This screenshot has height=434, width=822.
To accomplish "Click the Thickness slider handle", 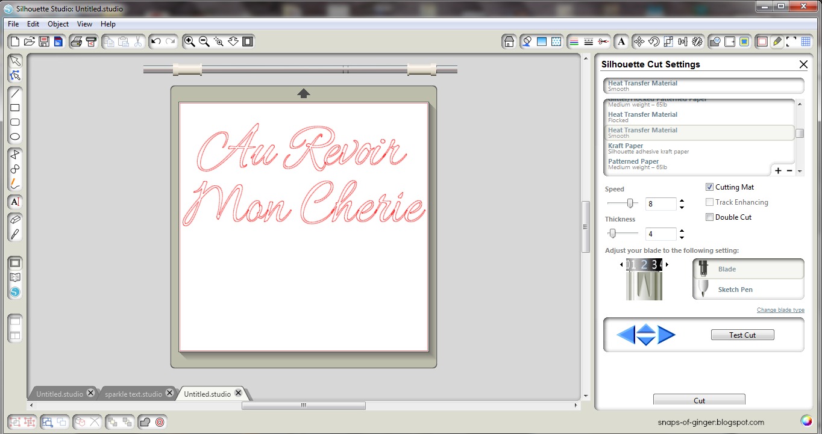I will 612,234.
